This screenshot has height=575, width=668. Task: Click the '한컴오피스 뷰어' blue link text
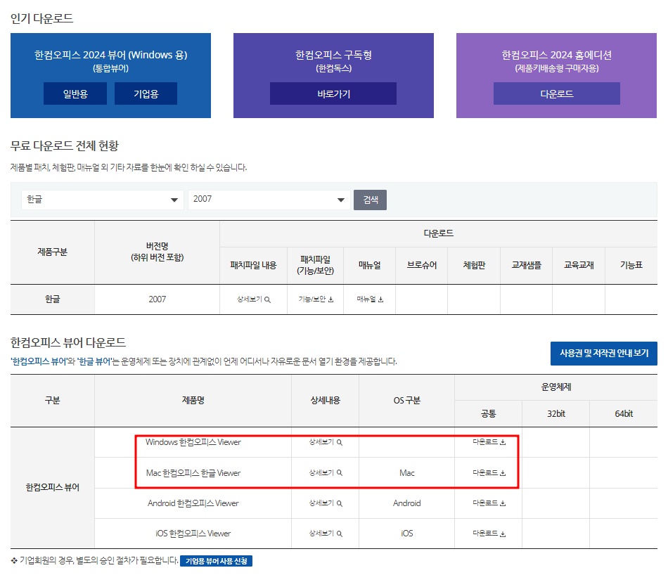pos(39,361)
